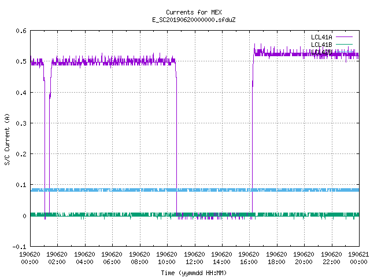This screenshot has height=278, width=370.
Task: Click the 0.2 y-axis tick label
Action: coord(21,154)
